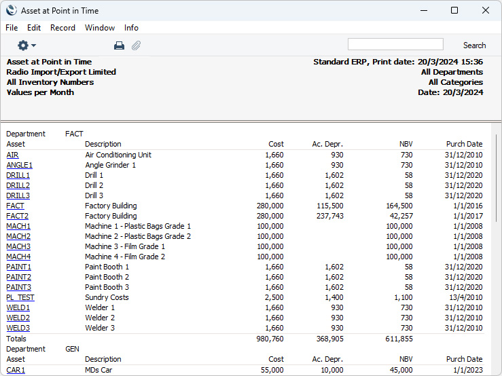The height and width of the screenshot is (376, 502).
Task: Click purchase date 1/1/2017
Action: (x=468, y=216)
